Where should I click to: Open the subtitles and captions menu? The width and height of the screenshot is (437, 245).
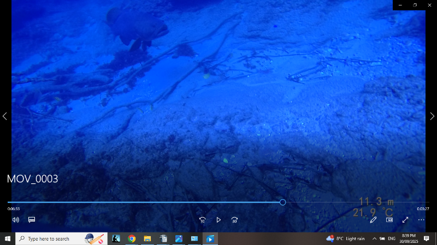click(32, 220)
